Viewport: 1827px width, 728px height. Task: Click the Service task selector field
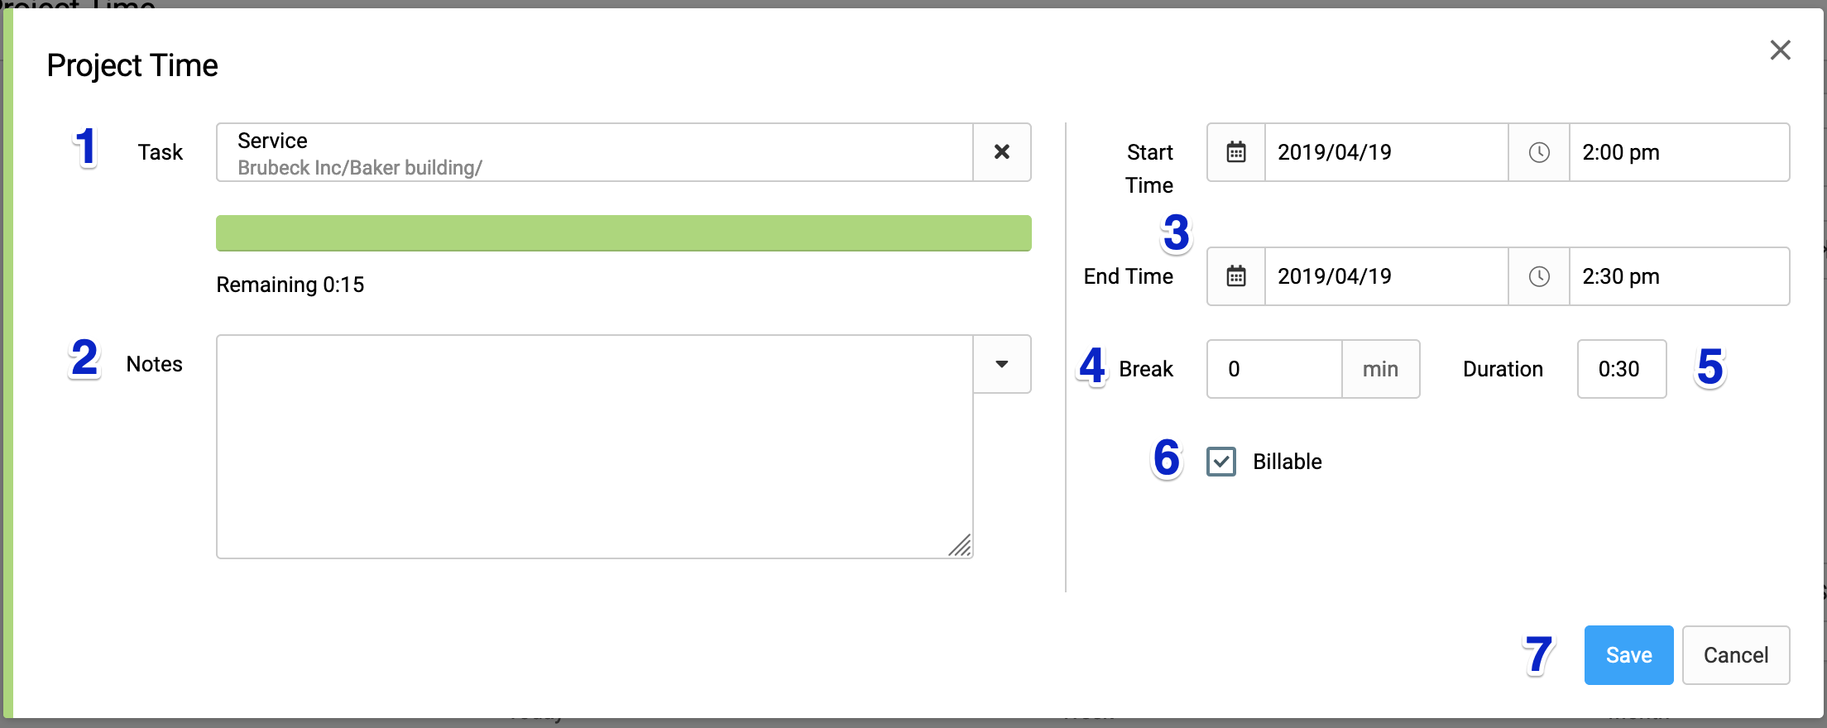coord(594,152)
